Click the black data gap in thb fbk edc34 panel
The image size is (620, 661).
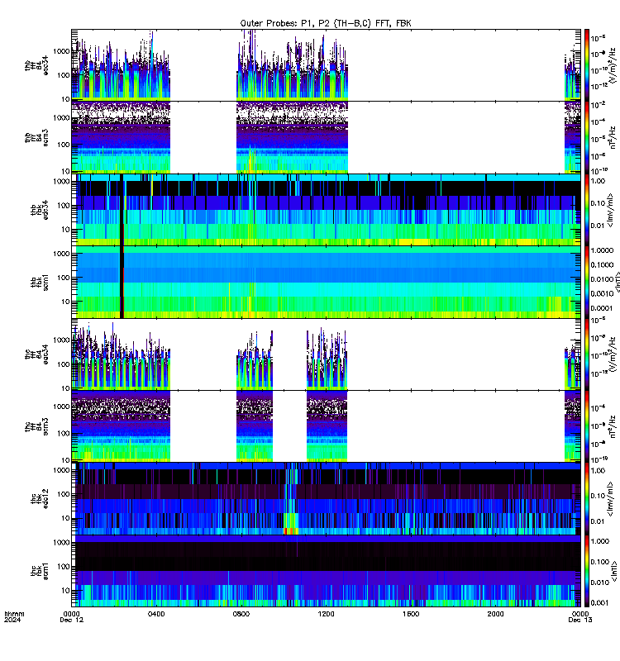coord(122,210)
